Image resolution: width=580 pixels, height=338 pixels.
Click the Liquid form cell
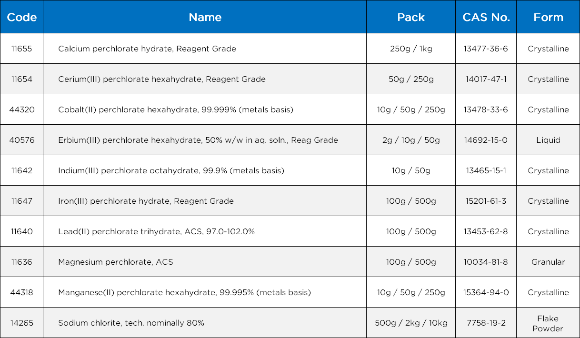tap(548, 140)
